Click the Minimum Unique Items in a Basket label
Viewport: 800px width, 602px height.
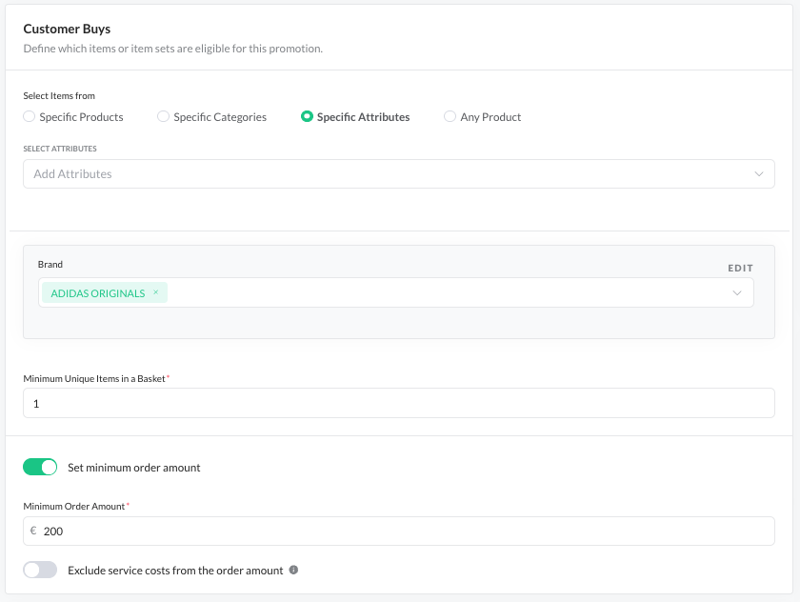click(94, 378)
